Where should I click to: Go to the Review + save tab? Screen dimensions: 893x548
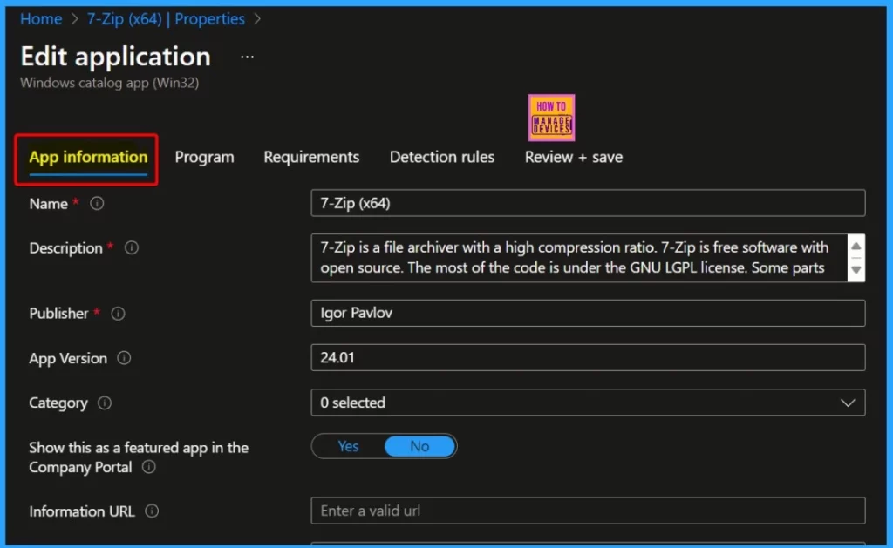tap(574, 158)
